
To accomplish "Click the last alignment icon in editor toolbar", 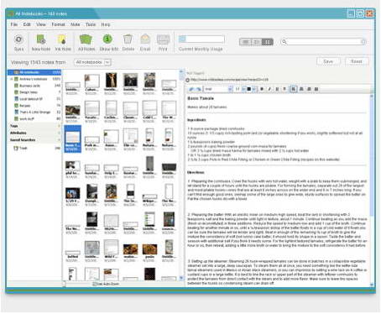I will [316, 89].
